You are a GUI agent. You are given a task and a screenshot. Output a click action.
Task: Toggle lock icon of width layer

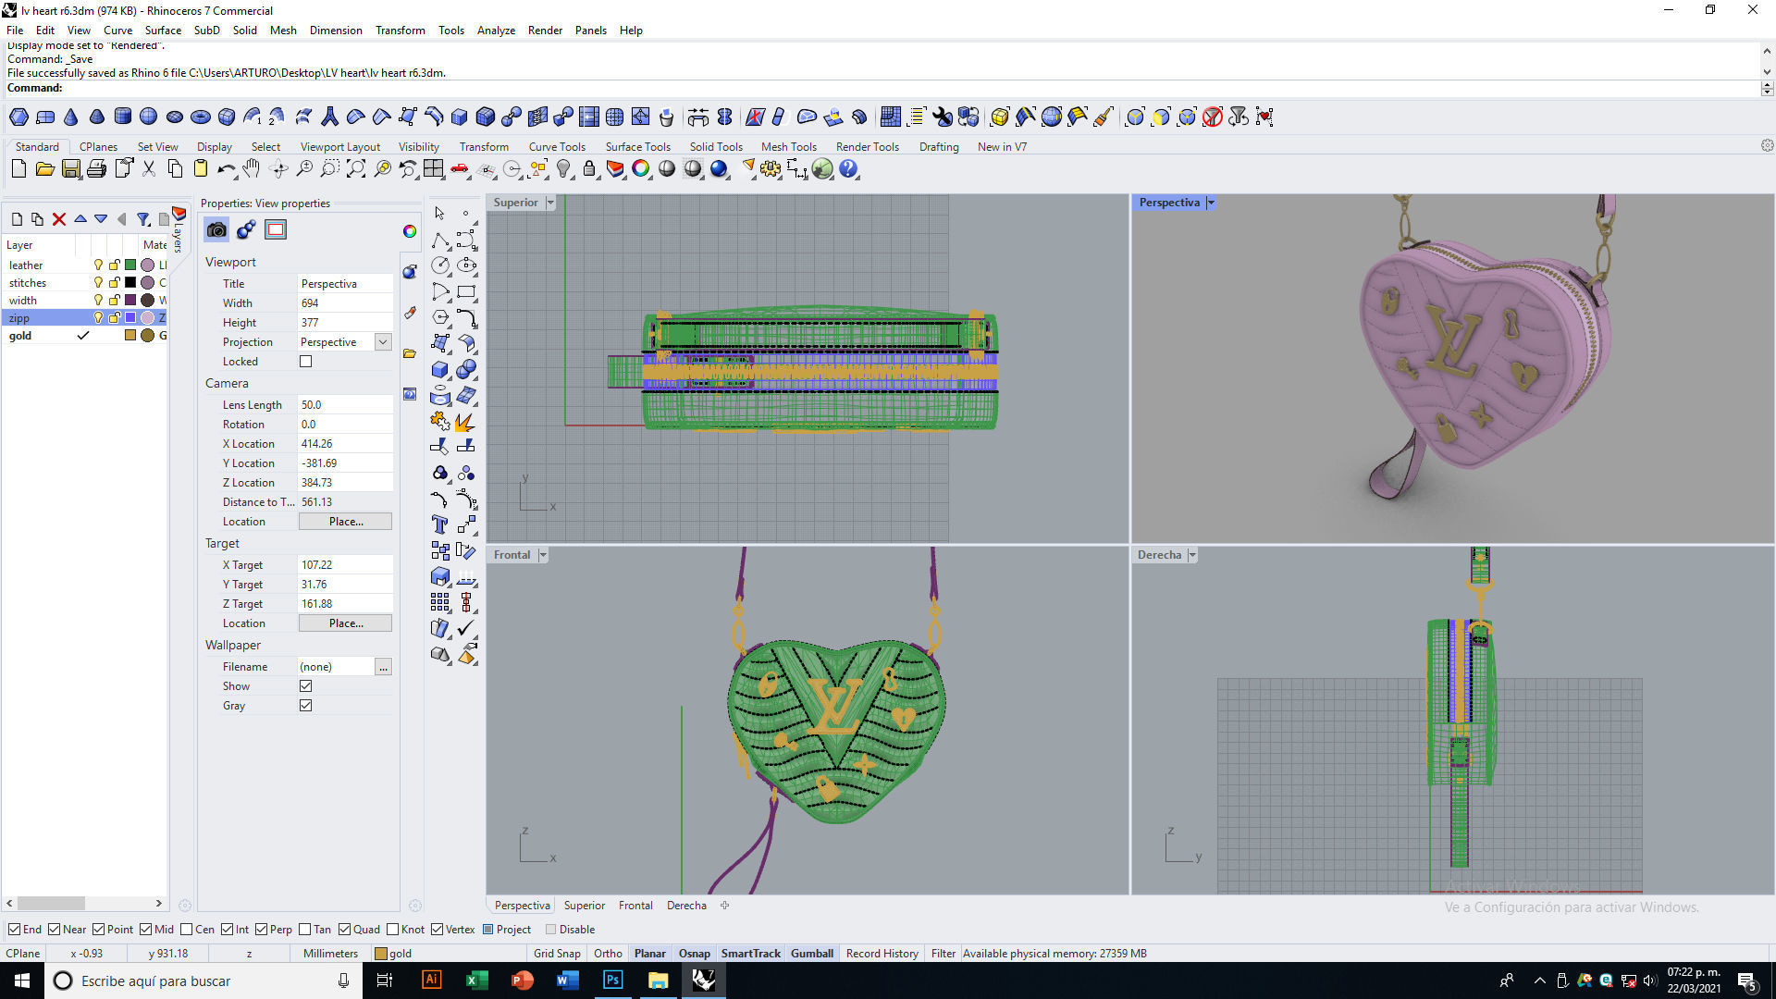(x=115, y=301)
